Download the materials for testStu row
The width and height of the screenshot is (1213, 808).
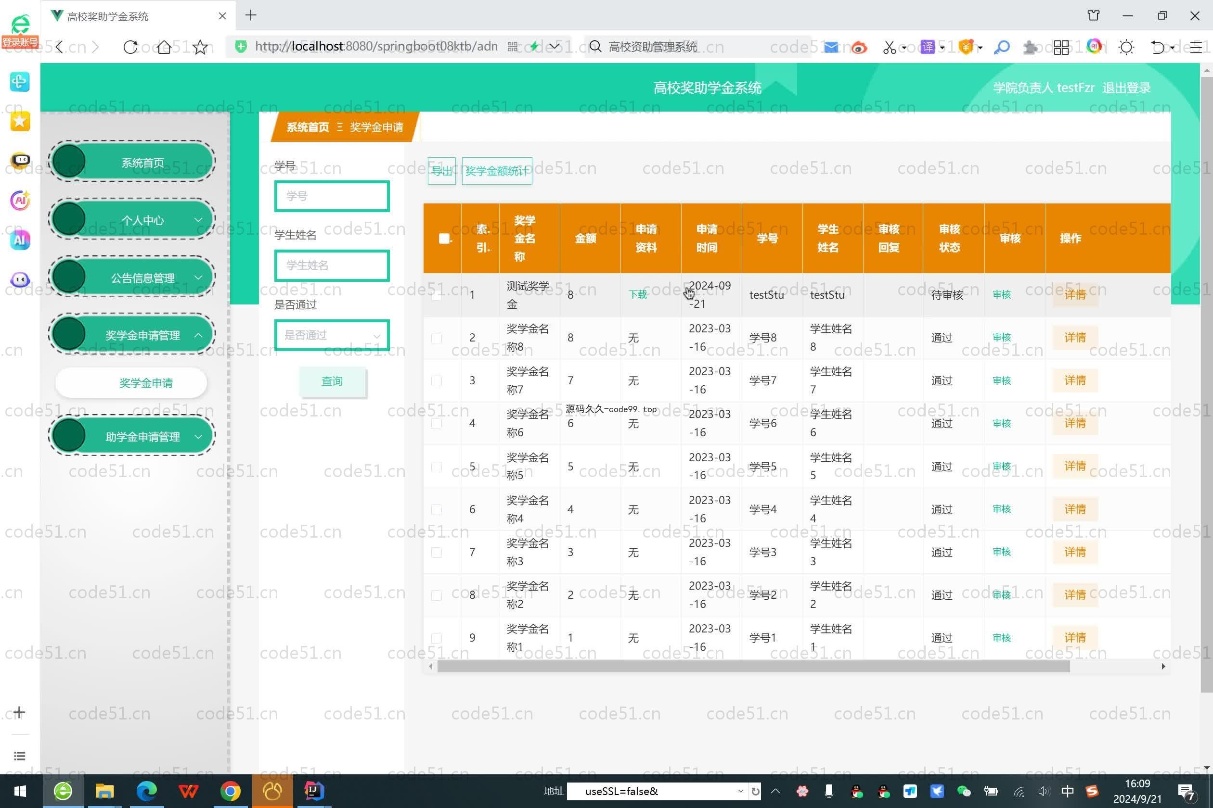638,294
